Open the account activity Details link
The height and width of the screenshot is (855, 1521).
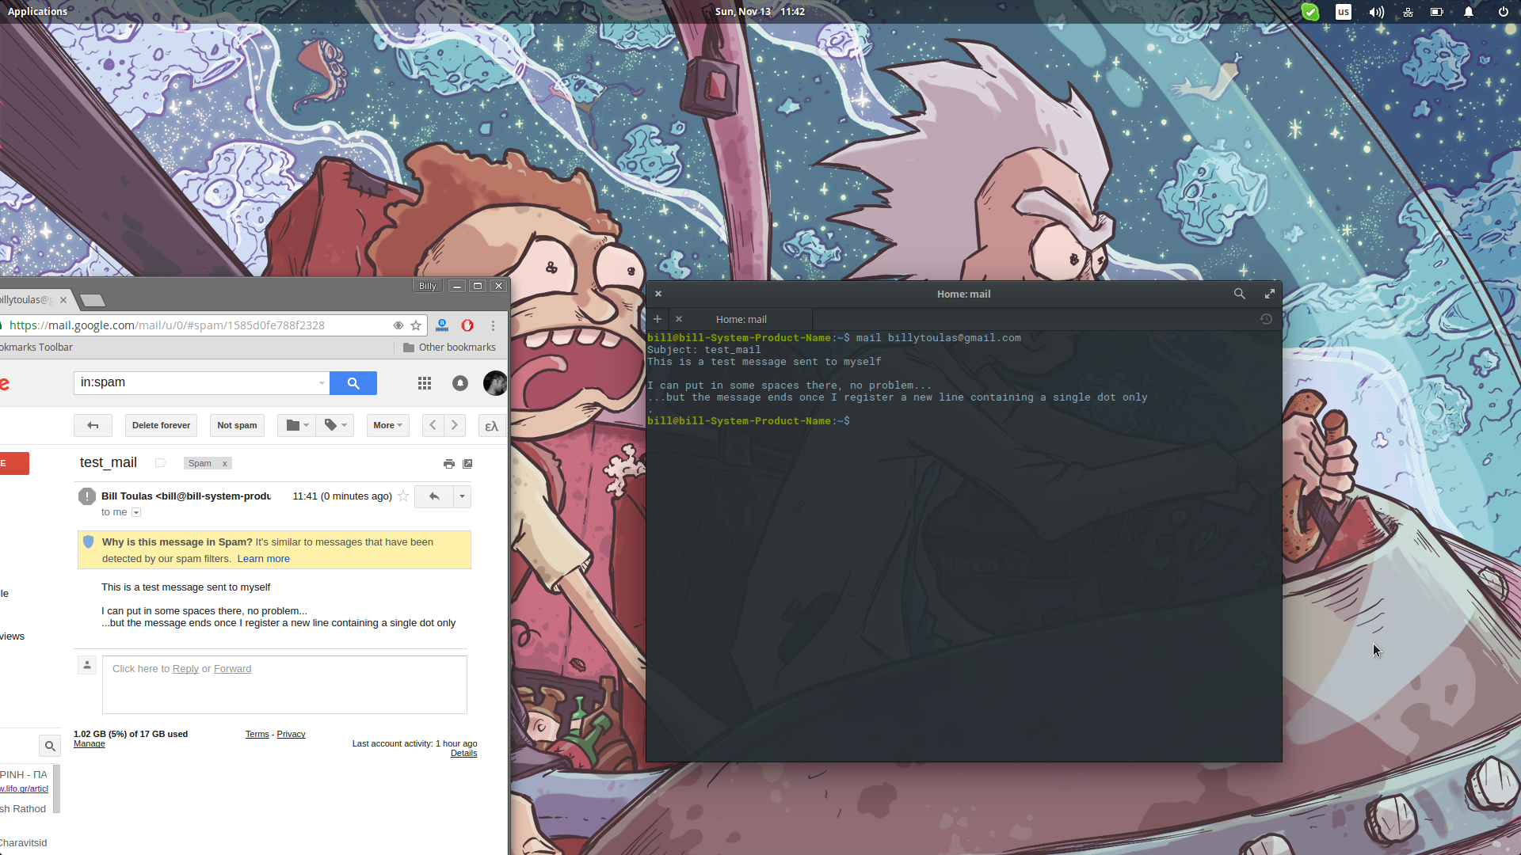(463, 754)
